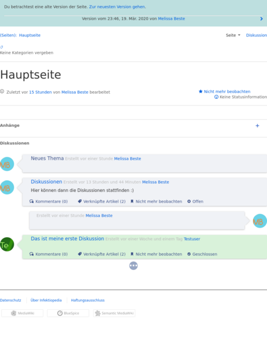Open Datenschutz footer link
The height and width of the screenshot is (357, 267).
click(x=11, y=300)
